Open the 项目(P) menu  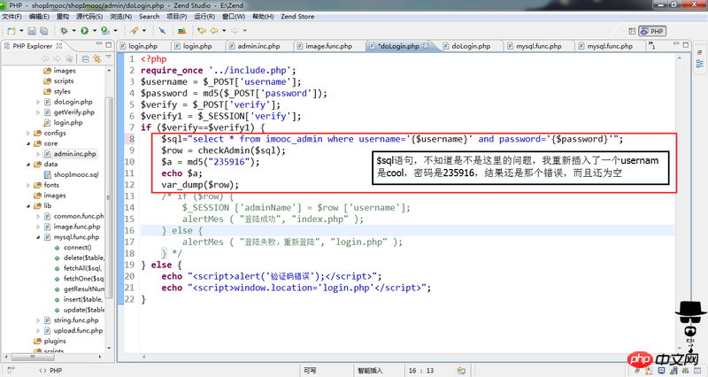[x=176, y=17]
